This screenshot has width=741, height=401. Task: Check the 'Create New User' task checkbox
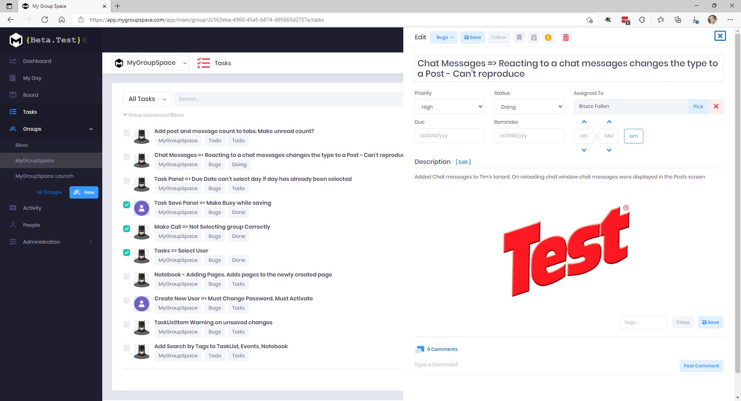(x=127, y=300)
